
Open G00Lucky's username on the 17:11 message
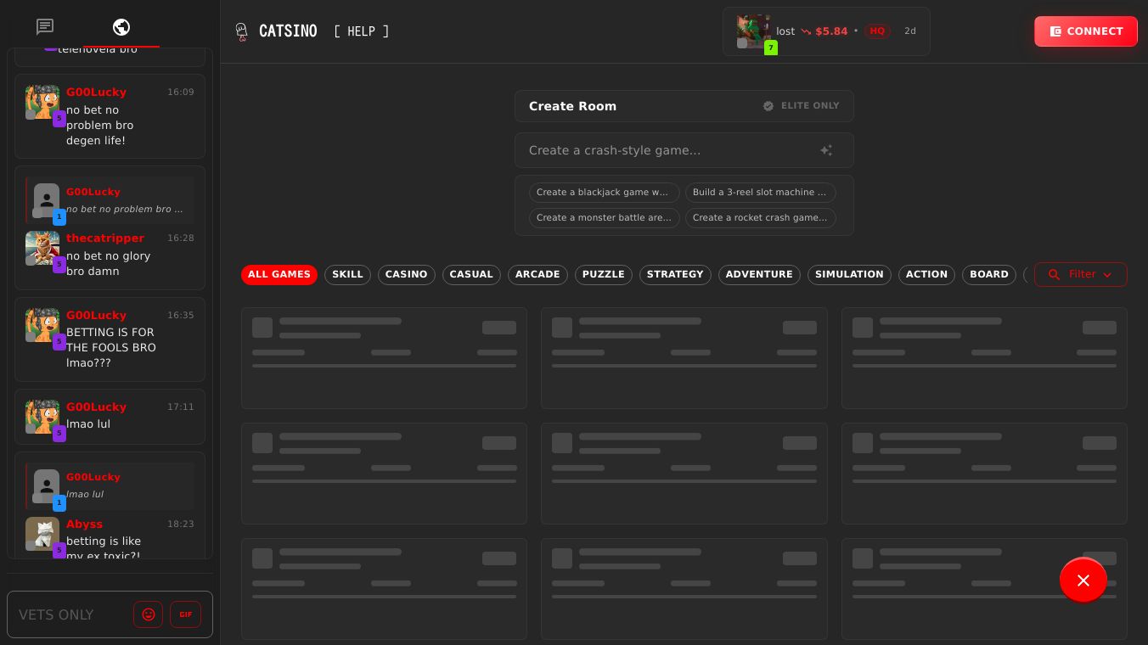96,407
